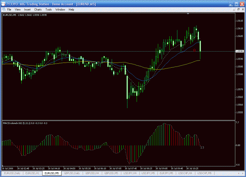Restore the inner chart window
Image resolution: width=246 pixels, height=177 pixels.
238,9
